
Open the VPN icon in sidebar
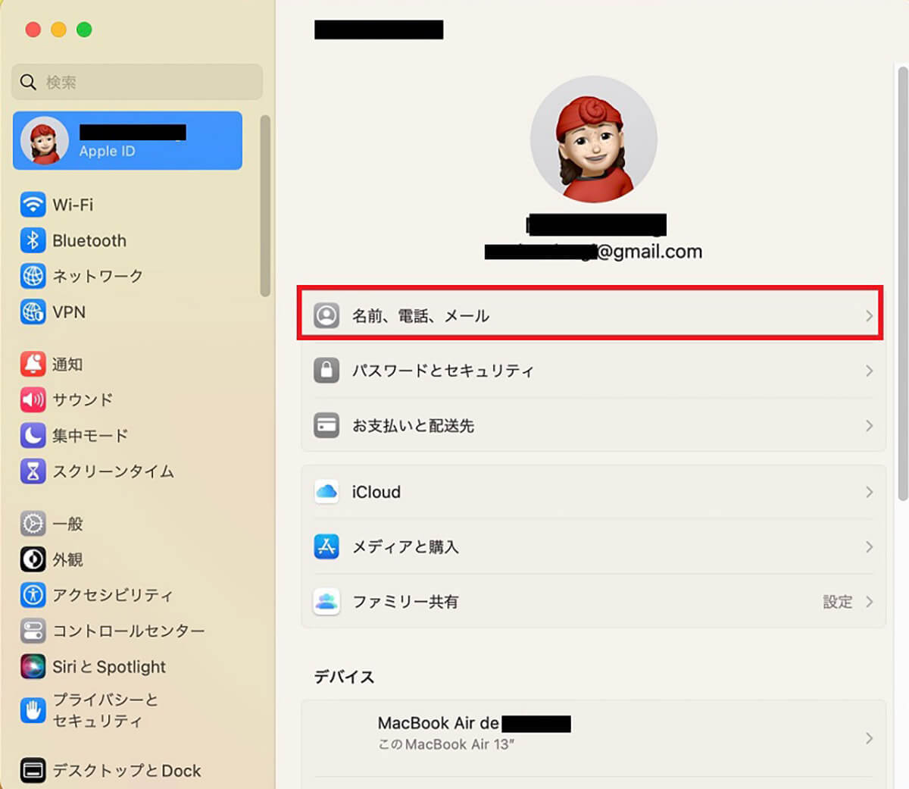[x=33, y=312]
